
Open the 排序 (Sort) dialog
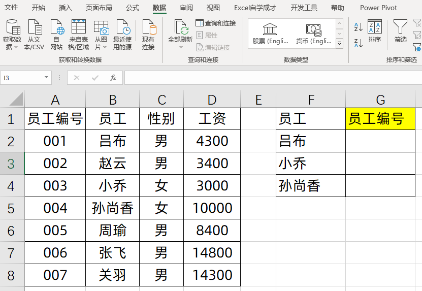(x=375, y=31)
